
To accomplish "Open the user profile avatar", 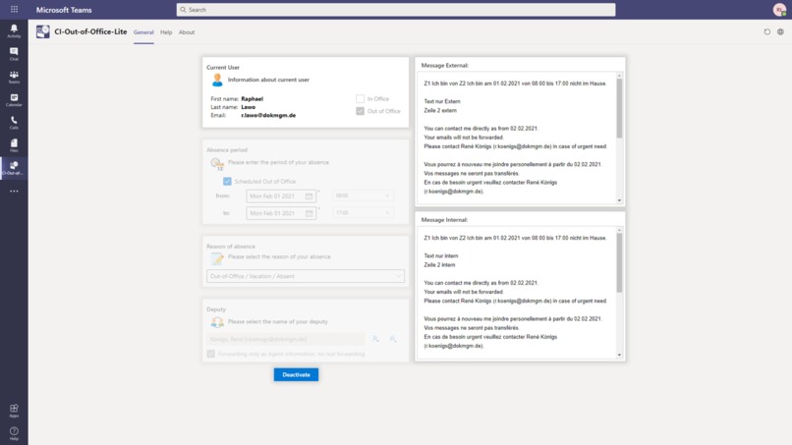I will click(x=779, y=10).
